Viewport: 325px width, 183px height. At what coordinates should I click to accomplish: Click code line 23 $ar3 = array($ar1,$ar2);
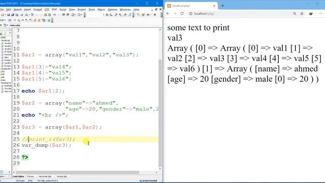coord(61,127)
